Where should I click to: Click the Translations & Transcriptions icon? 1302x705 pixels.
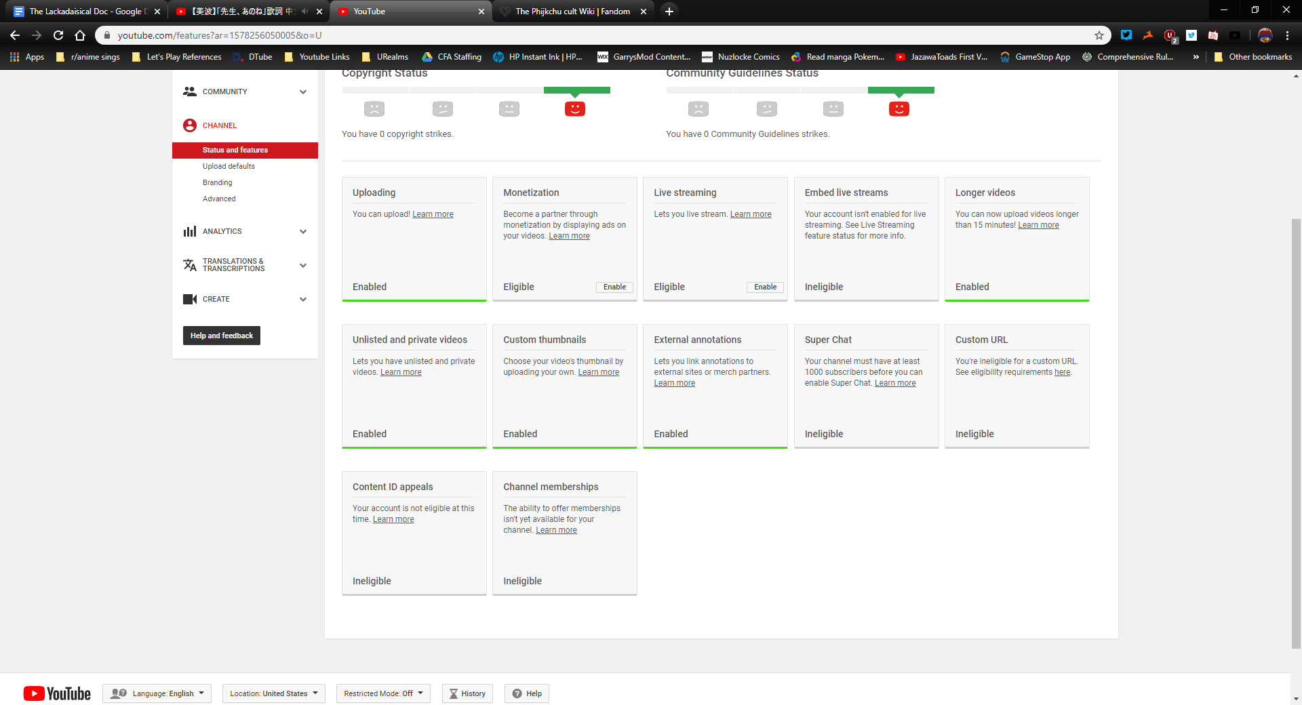[190, 265]
